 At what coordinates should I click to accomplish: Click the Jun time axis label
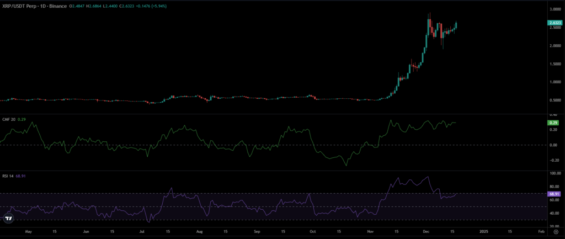pos(86,231)
